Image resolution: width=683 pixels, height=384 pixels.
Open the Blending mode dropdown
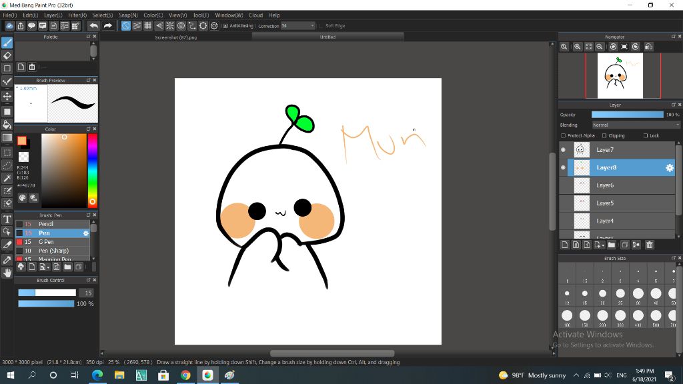(x=636, y=125)
